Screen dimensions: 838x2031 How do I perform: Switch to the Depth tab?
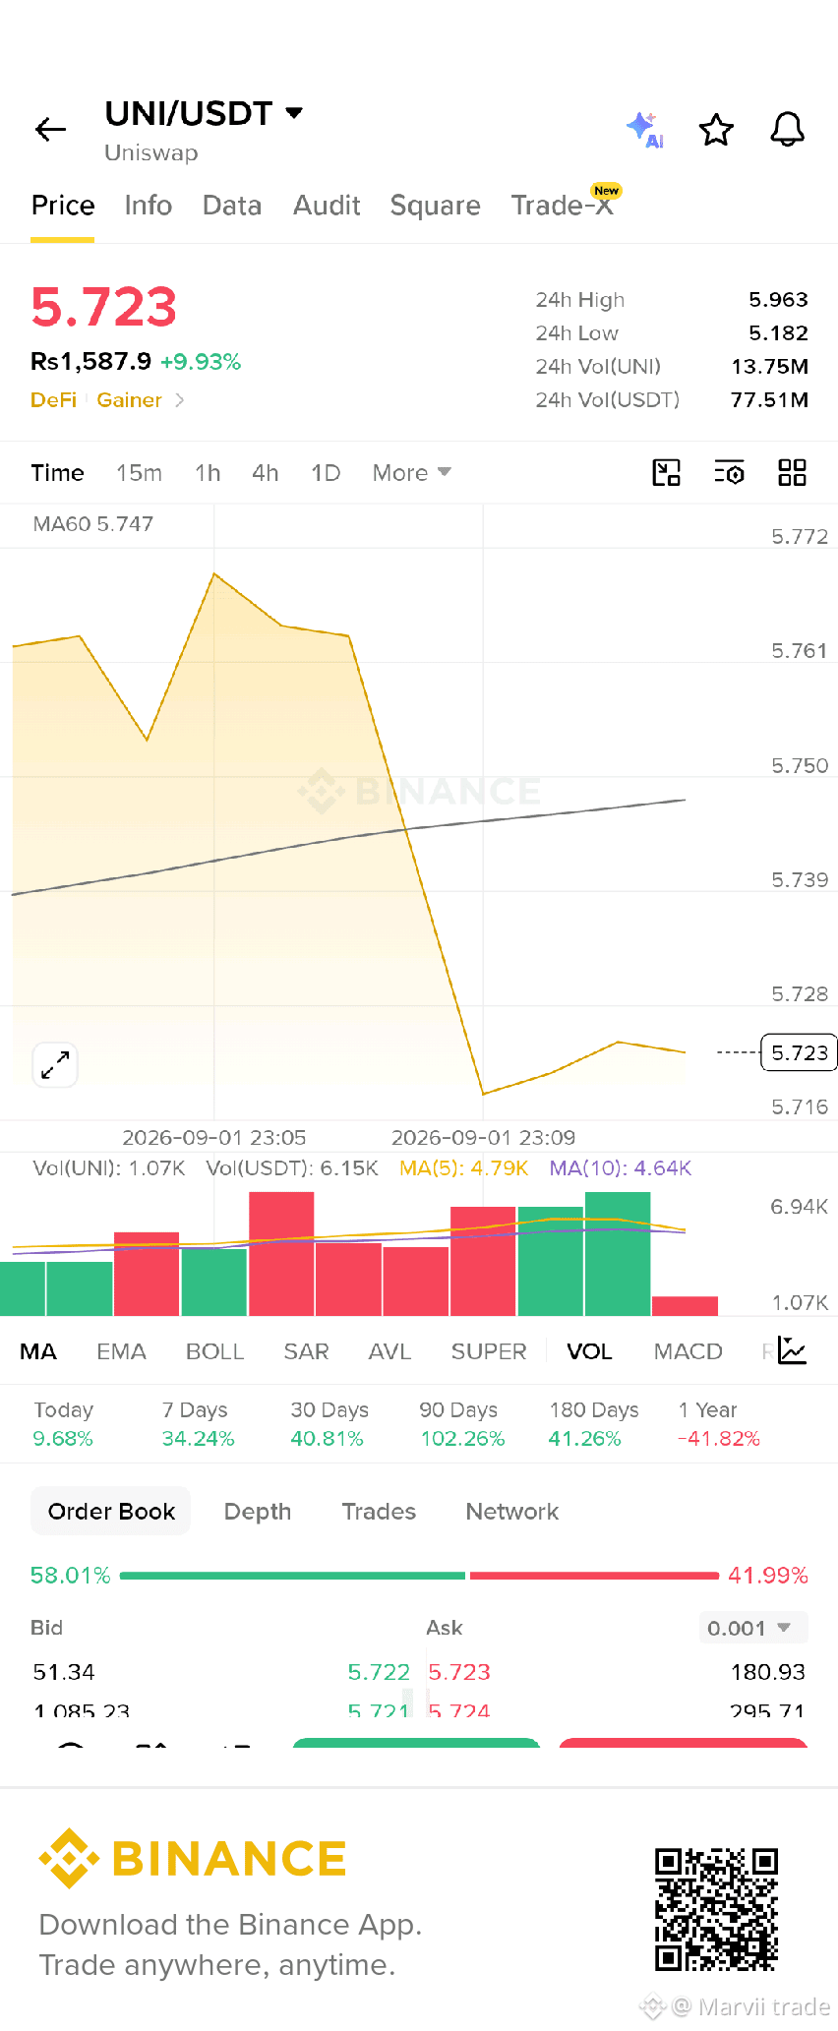258,1512
